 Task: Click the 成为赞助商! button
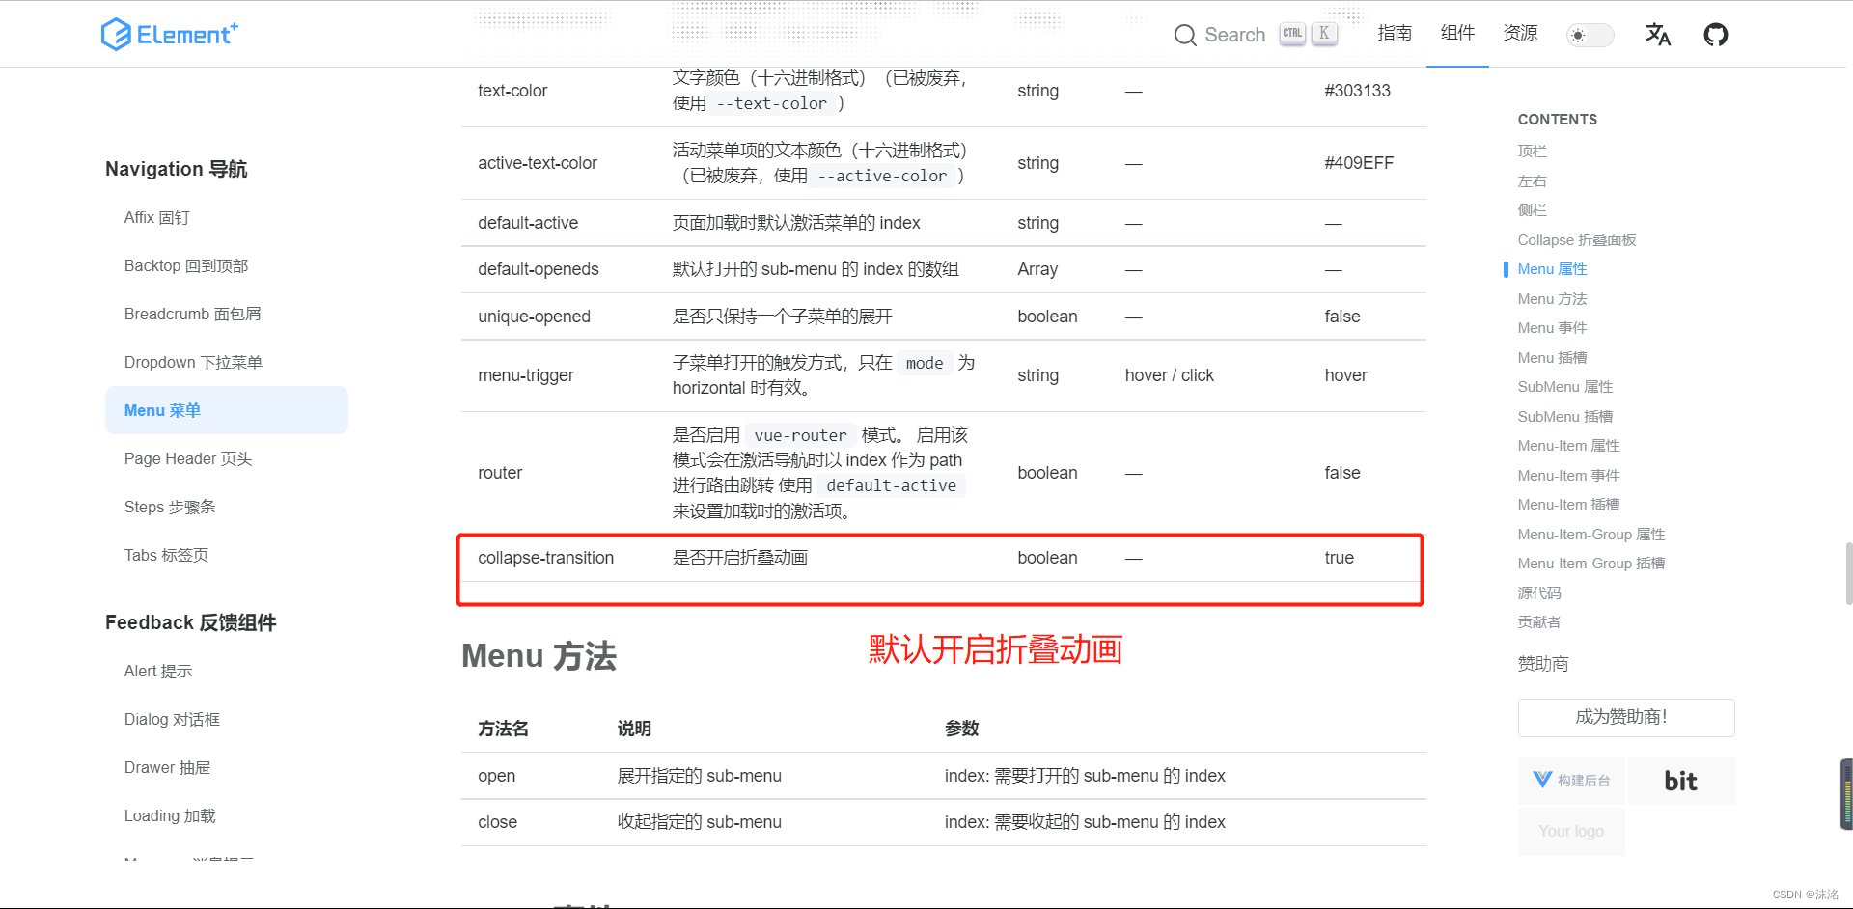click(1625, 717)
